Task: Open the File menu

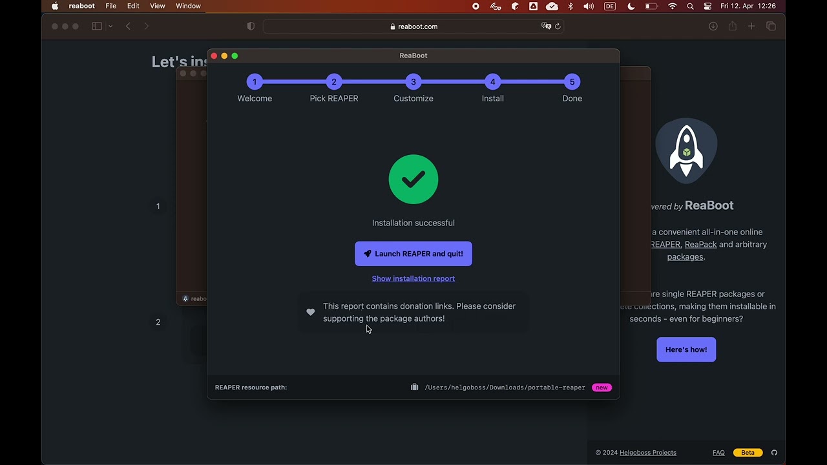Action: point(111,6)
